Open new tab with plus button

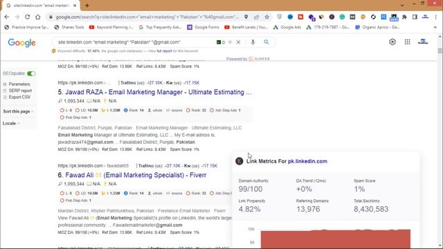tap(87, 6)
